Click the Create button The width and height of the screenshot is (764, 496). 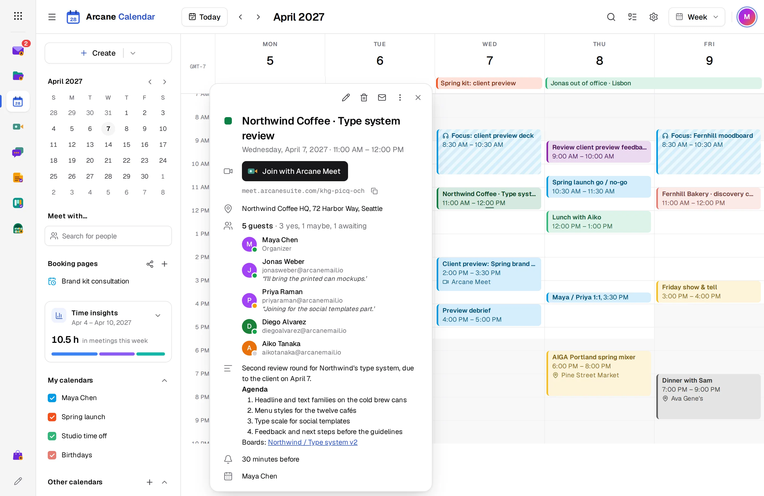pyautogui.click(x=98, y=53)
